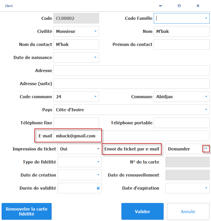
Task: Open the Type de fidélité dropdown
Action: pyautogui.click(x=98, y=162)
